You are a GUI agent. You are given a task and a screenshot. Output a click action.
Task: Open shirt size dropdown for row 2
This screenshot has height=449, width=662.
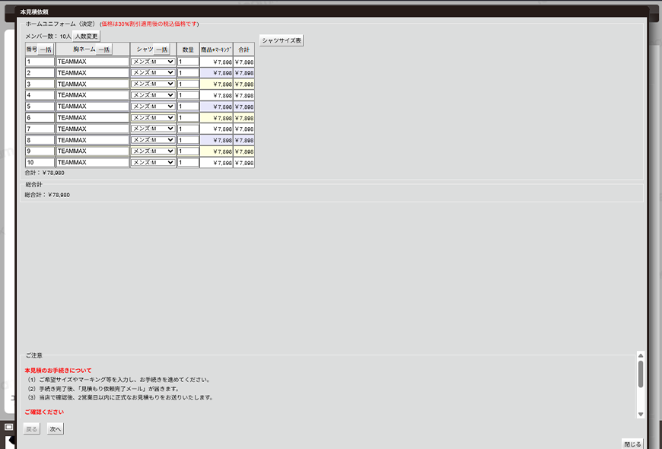coord(153,72)
